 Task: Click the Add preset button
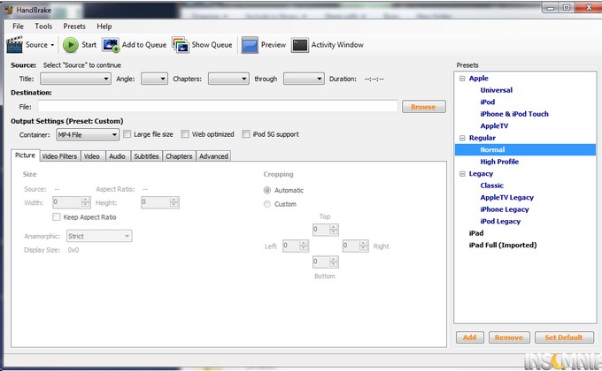click(470, 337)
